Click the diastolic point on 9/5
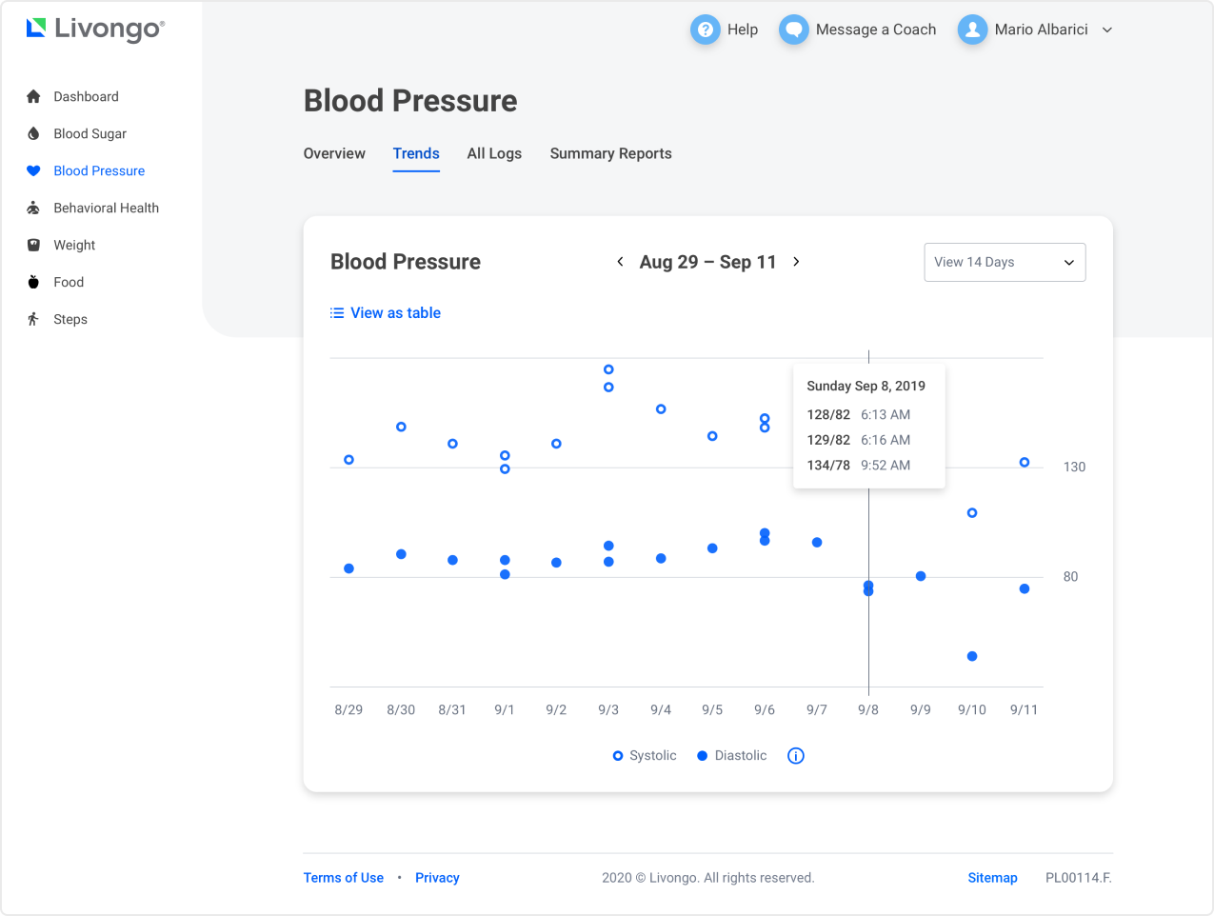Viewport: 1214px width, 916px height. pos(712,548)
